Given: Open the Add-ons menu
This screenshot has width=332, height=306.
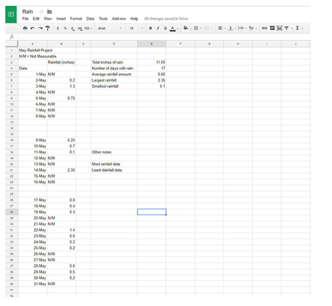Looking at the screenshot, I should [119, 19].
